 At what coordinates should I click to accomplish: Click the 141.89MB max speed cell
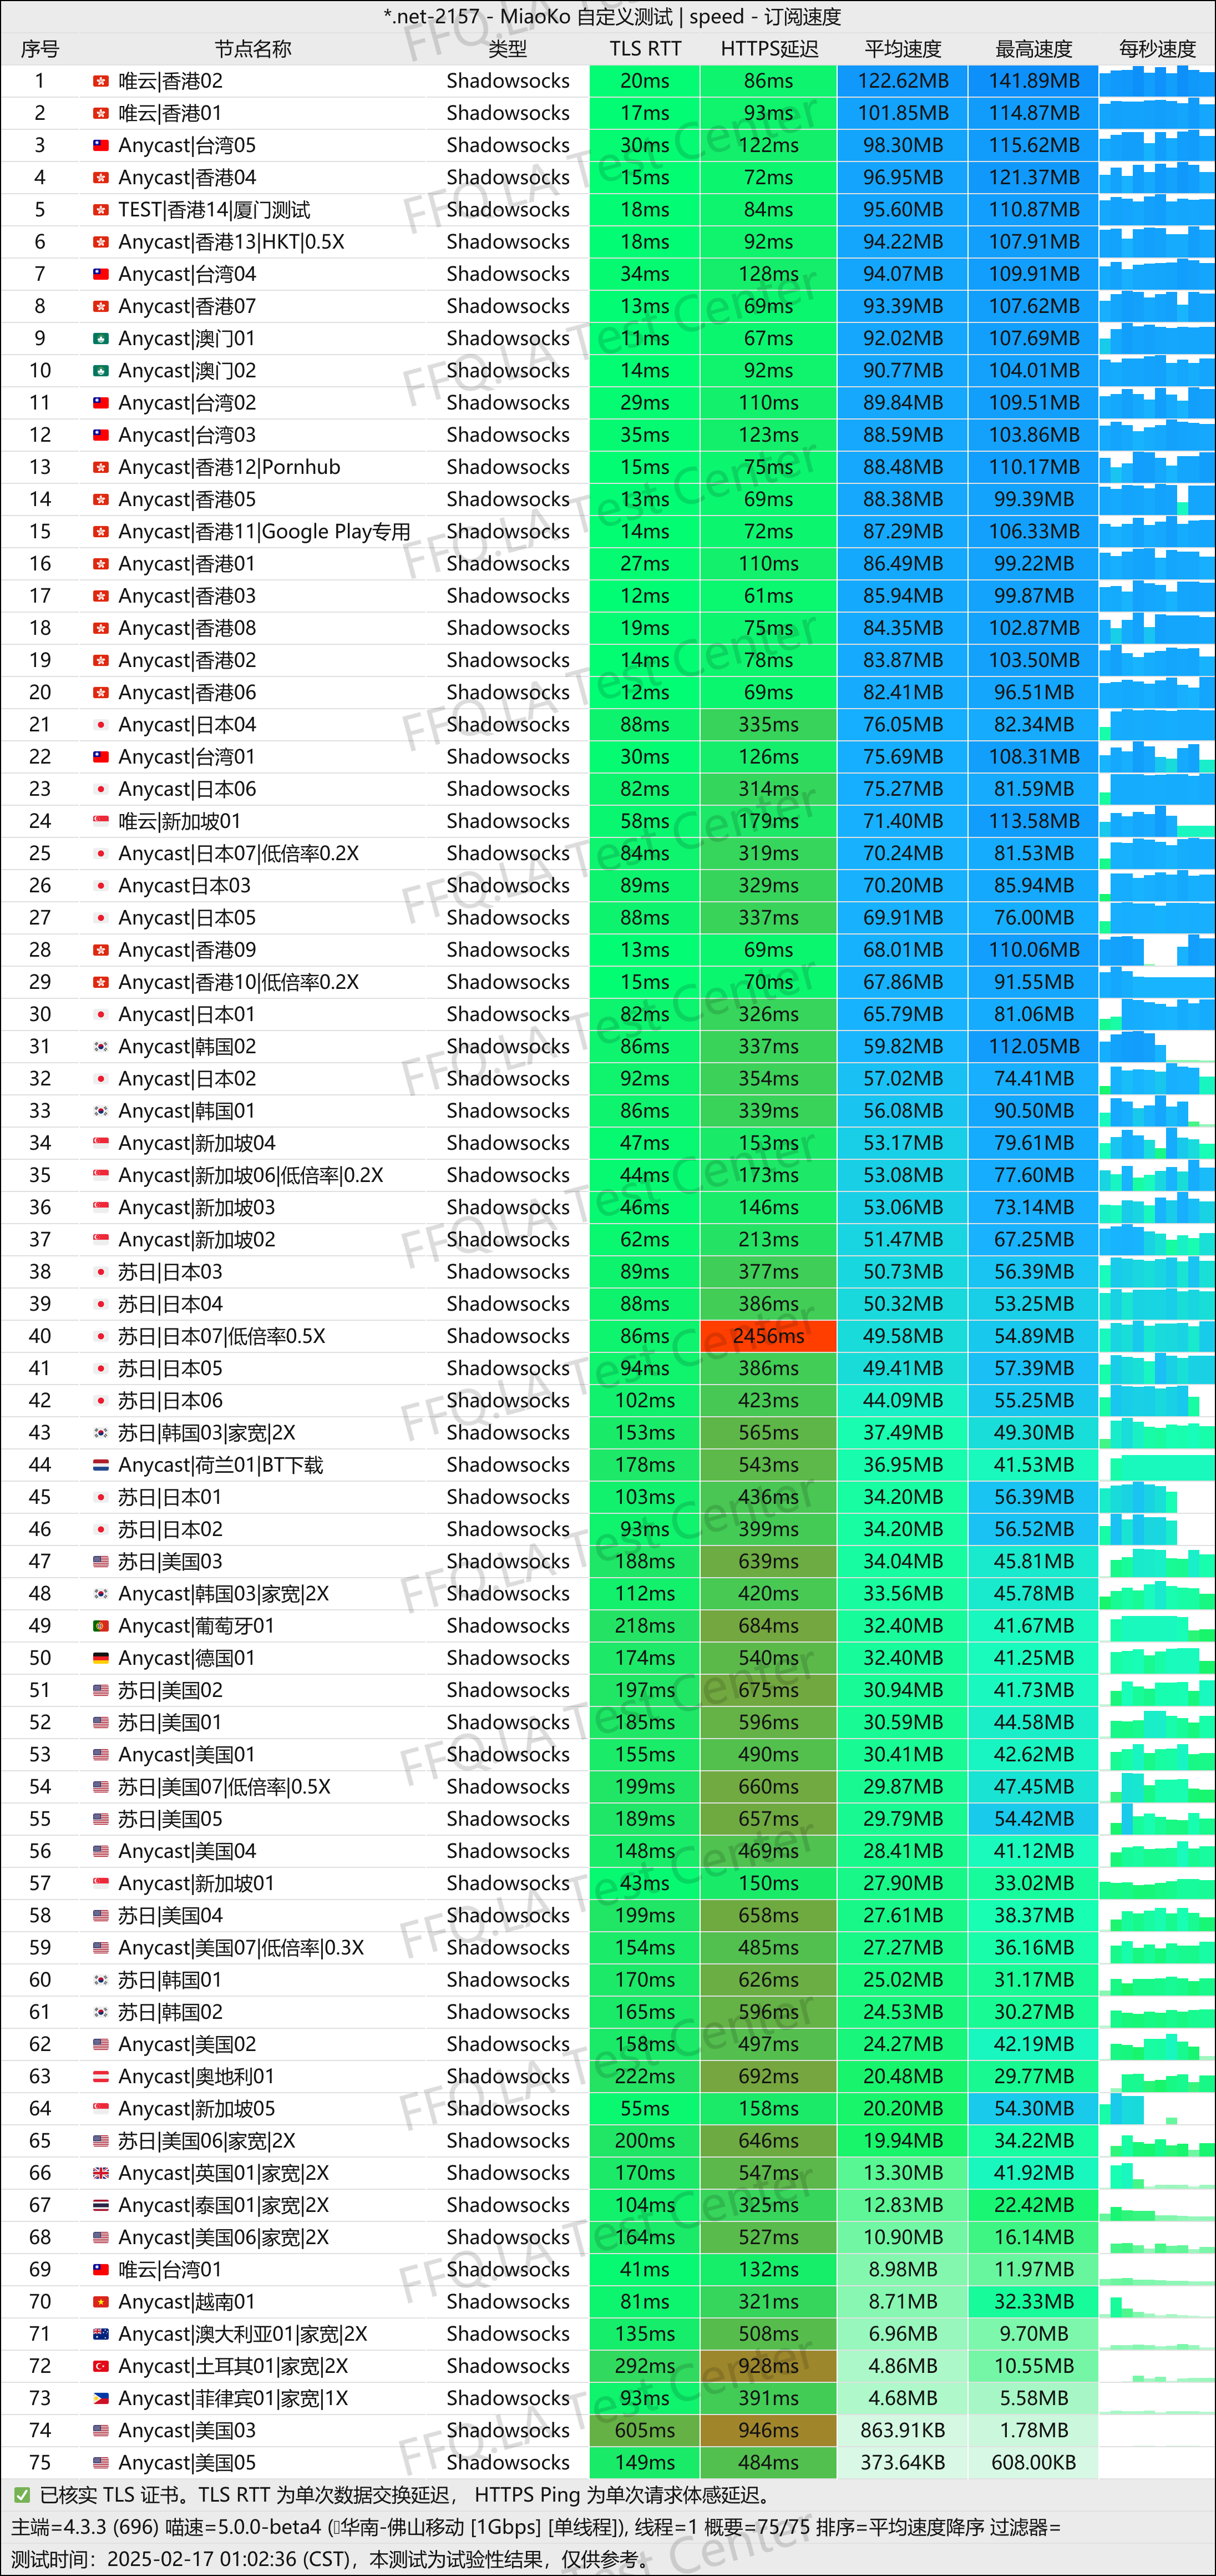1034,81
